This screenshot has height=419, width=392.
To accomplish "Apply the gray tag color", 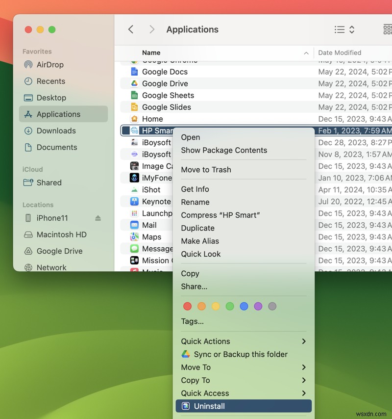I will [x=272, y=306].
